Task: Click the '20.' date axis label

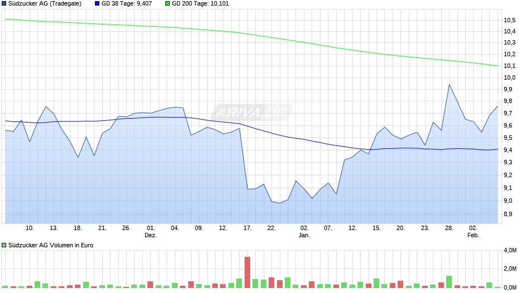Action: click(400, 228)
